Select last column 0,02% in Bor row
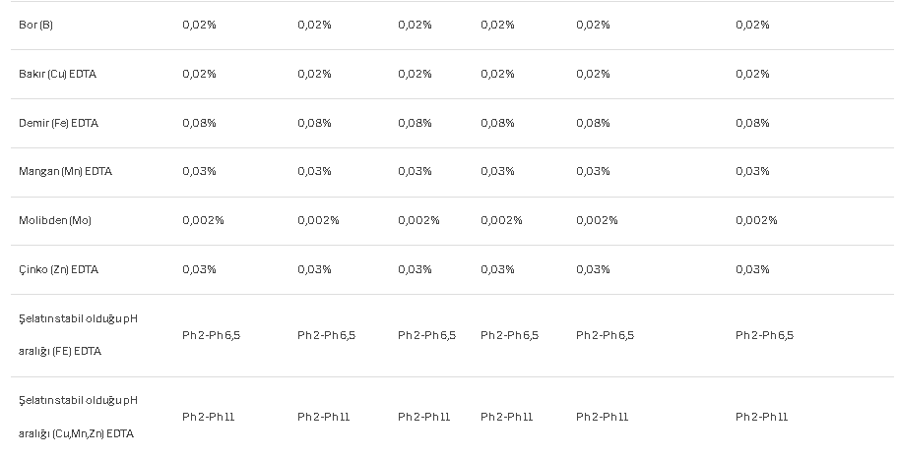Screen dimensions: 897x456 tap(752, 26)
